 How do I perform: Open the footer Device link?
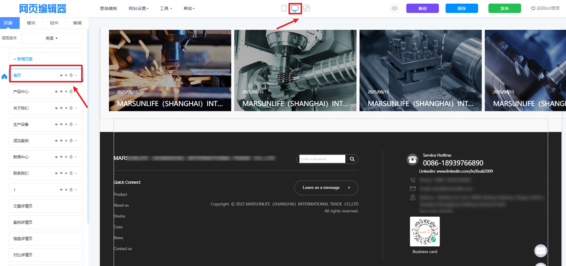[x=119, y=216]
